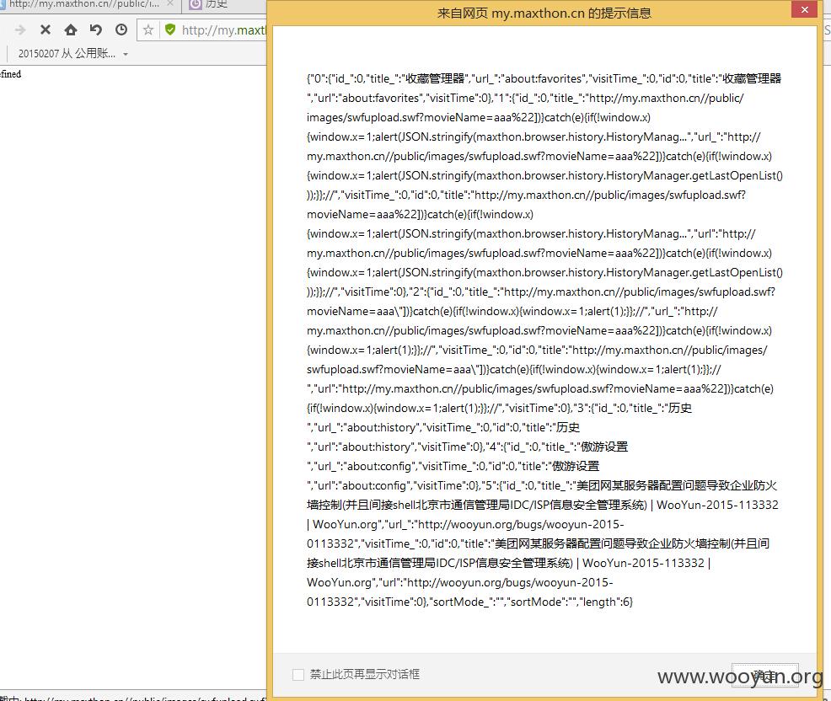Click the undo/restore closed page icon

point(96,30)
